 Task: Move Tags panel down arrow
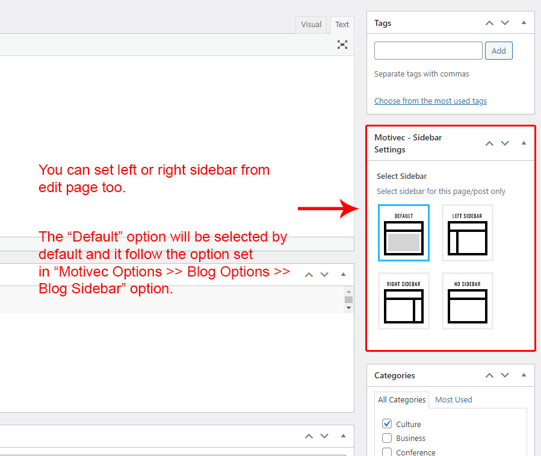pyautogui.click(x=505, y=23)
